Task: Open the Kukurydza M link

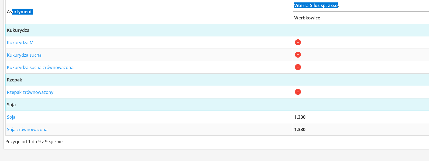Action: [20, 43]
